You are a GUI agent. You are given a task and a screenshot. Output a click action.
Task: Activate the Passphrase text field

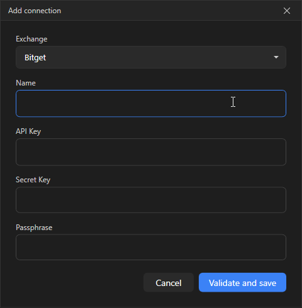tap(151, 247)
